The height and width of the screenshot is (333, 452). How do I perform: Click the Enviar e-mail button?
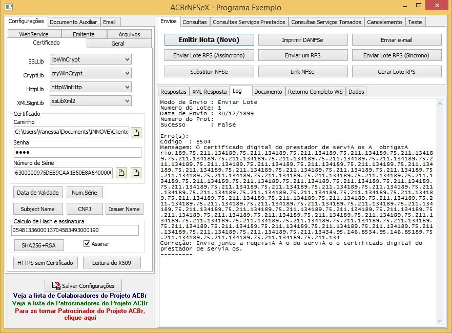(x=397, y=40)
